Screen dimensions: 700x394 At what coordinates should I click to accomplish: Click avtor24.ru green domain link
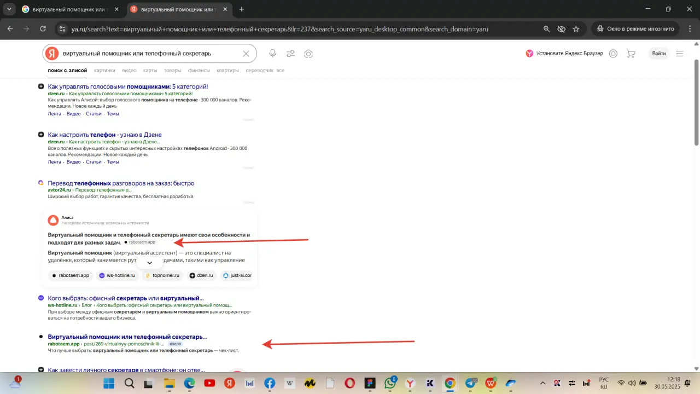[60, 190]
